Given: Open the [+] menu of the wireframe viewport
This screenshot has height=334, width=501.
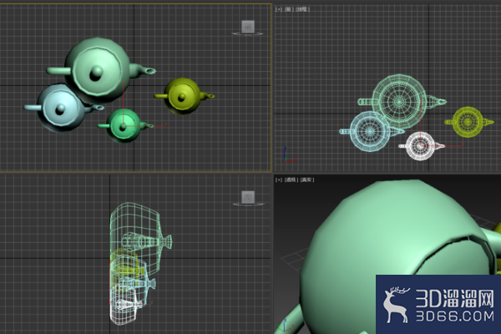Looking at the screenshot, I should click(x=279, y=9).
